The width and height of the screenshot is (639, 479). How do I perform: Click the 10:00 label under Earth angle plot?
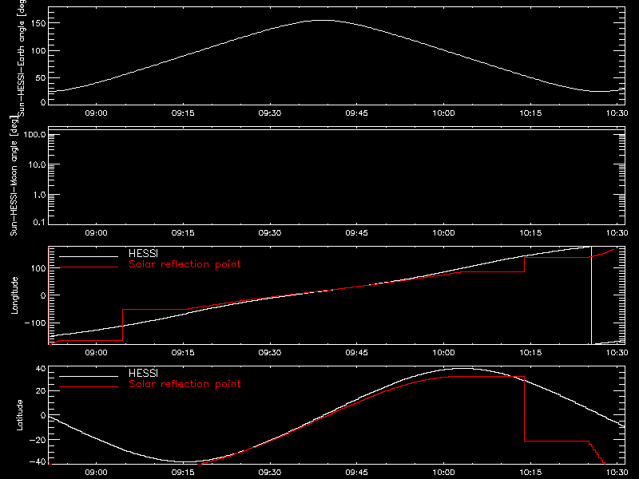pyautogui.click(x=443, y=113)
